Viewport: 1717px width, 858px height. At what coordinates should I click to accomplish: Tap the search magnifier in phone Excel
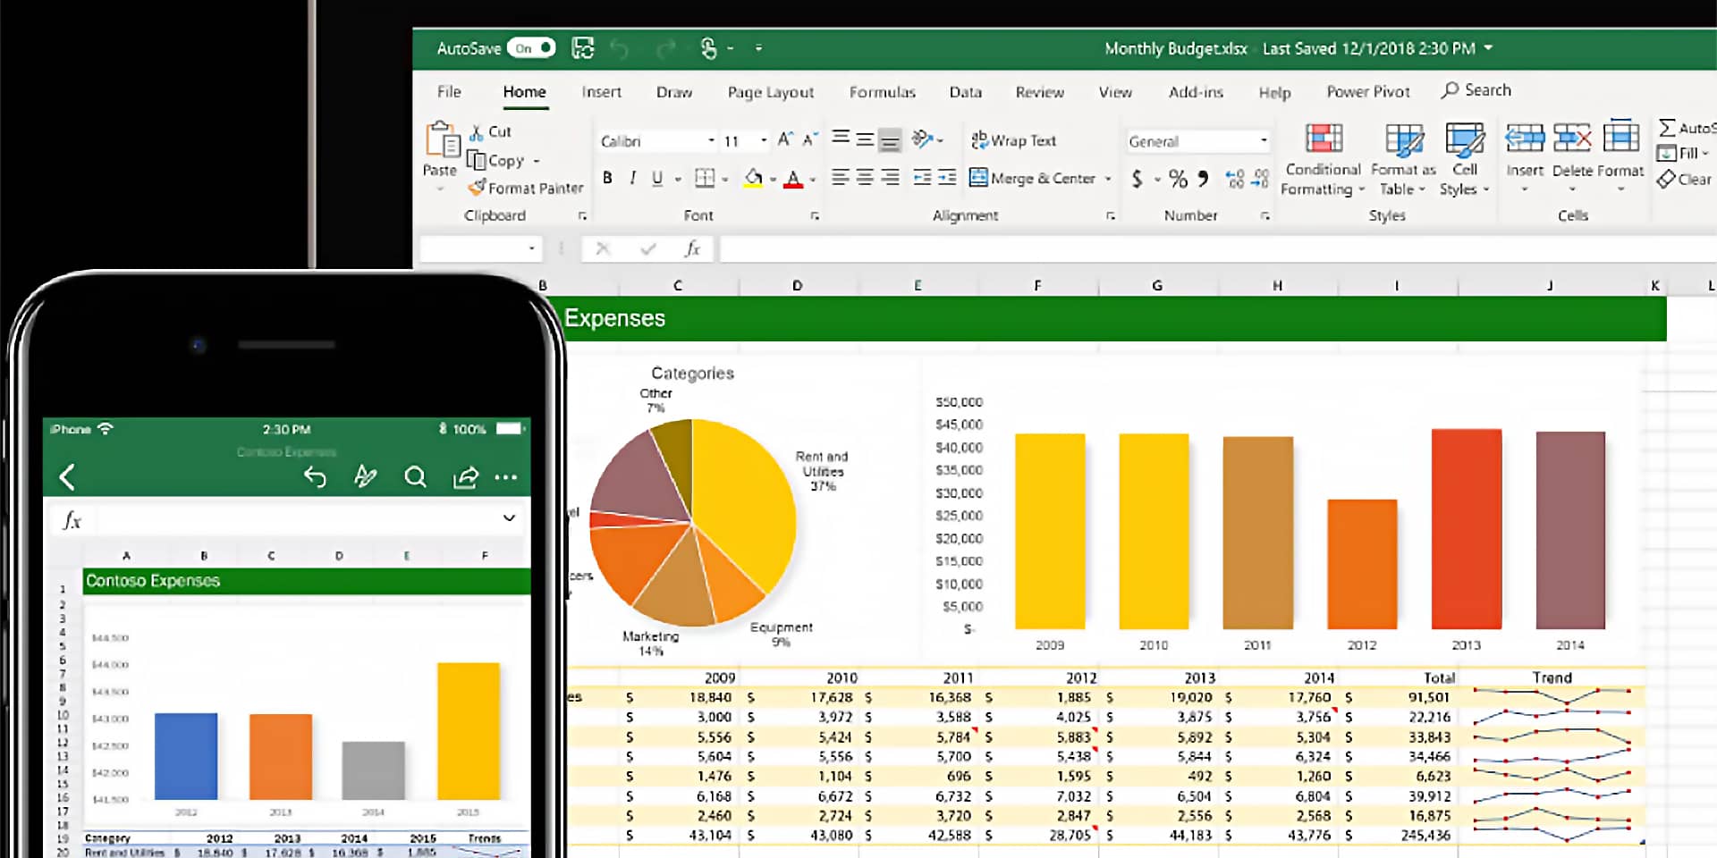pyautogui.click(x=415, y=476)
